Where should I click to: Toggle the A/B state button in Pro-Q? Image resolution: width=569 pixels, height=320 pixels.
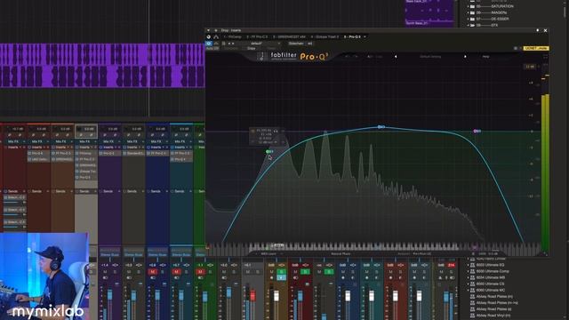(370, 57)
